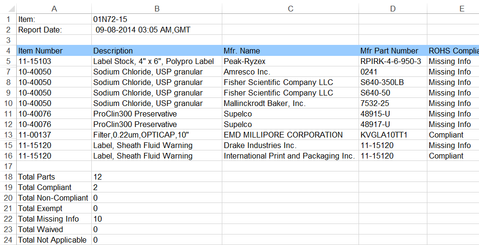Select cell with item 11-15103
Viewport: 479px width, 245px height.
(54, 61)
